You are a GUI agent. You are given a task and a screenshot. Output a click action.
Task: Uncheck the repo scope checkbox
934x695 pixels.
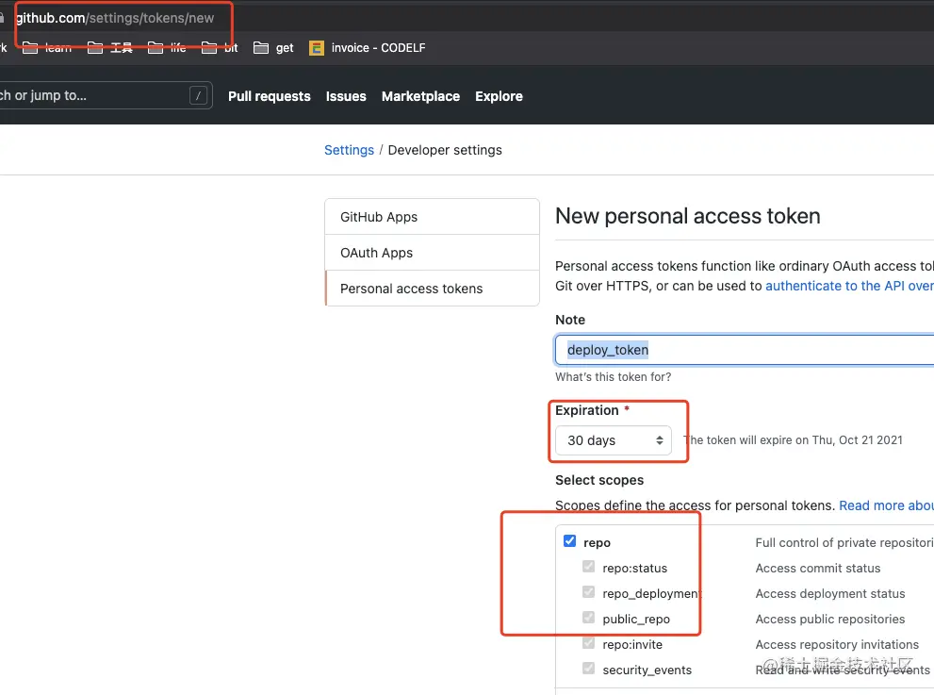click(x=569, y=541)
